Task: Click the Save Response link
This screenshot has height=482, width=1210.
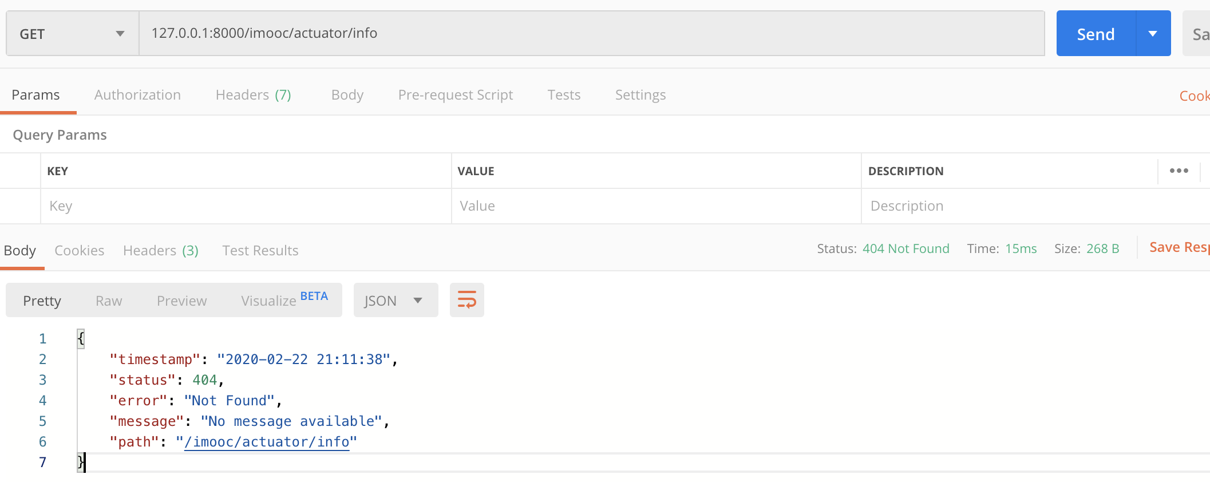Action: pos(1178,247)
